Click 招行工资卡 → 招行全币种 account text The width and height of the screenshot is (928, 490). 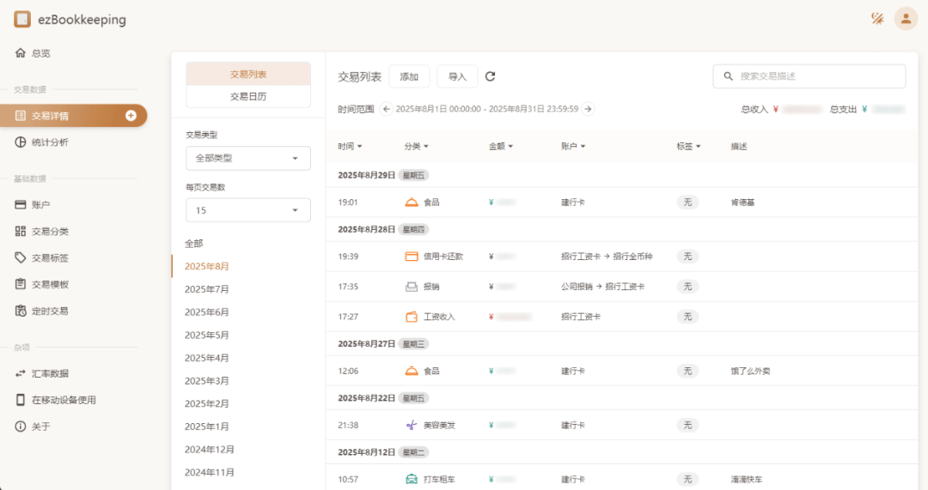pyautogui.click(x=607, y=257)
